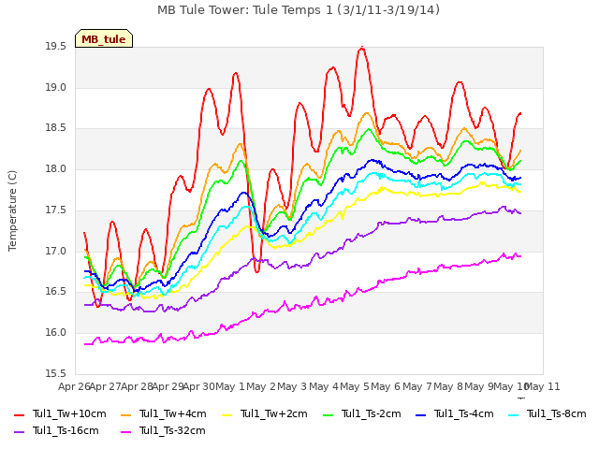Click the May 9 x-axis date label

tap(480, 386)
